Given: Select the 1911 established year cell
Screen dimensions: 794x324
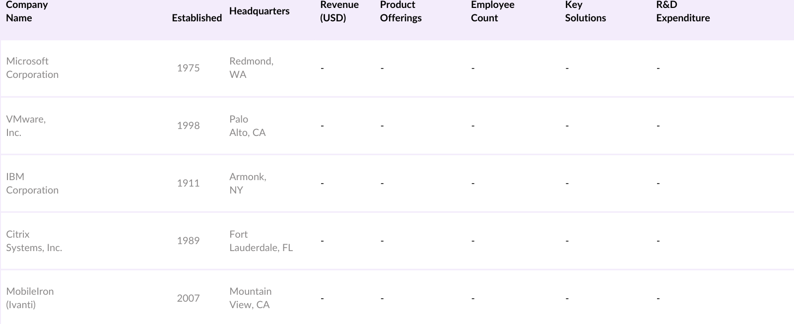Looking at the screenshot, I should (x=188, y=183).
